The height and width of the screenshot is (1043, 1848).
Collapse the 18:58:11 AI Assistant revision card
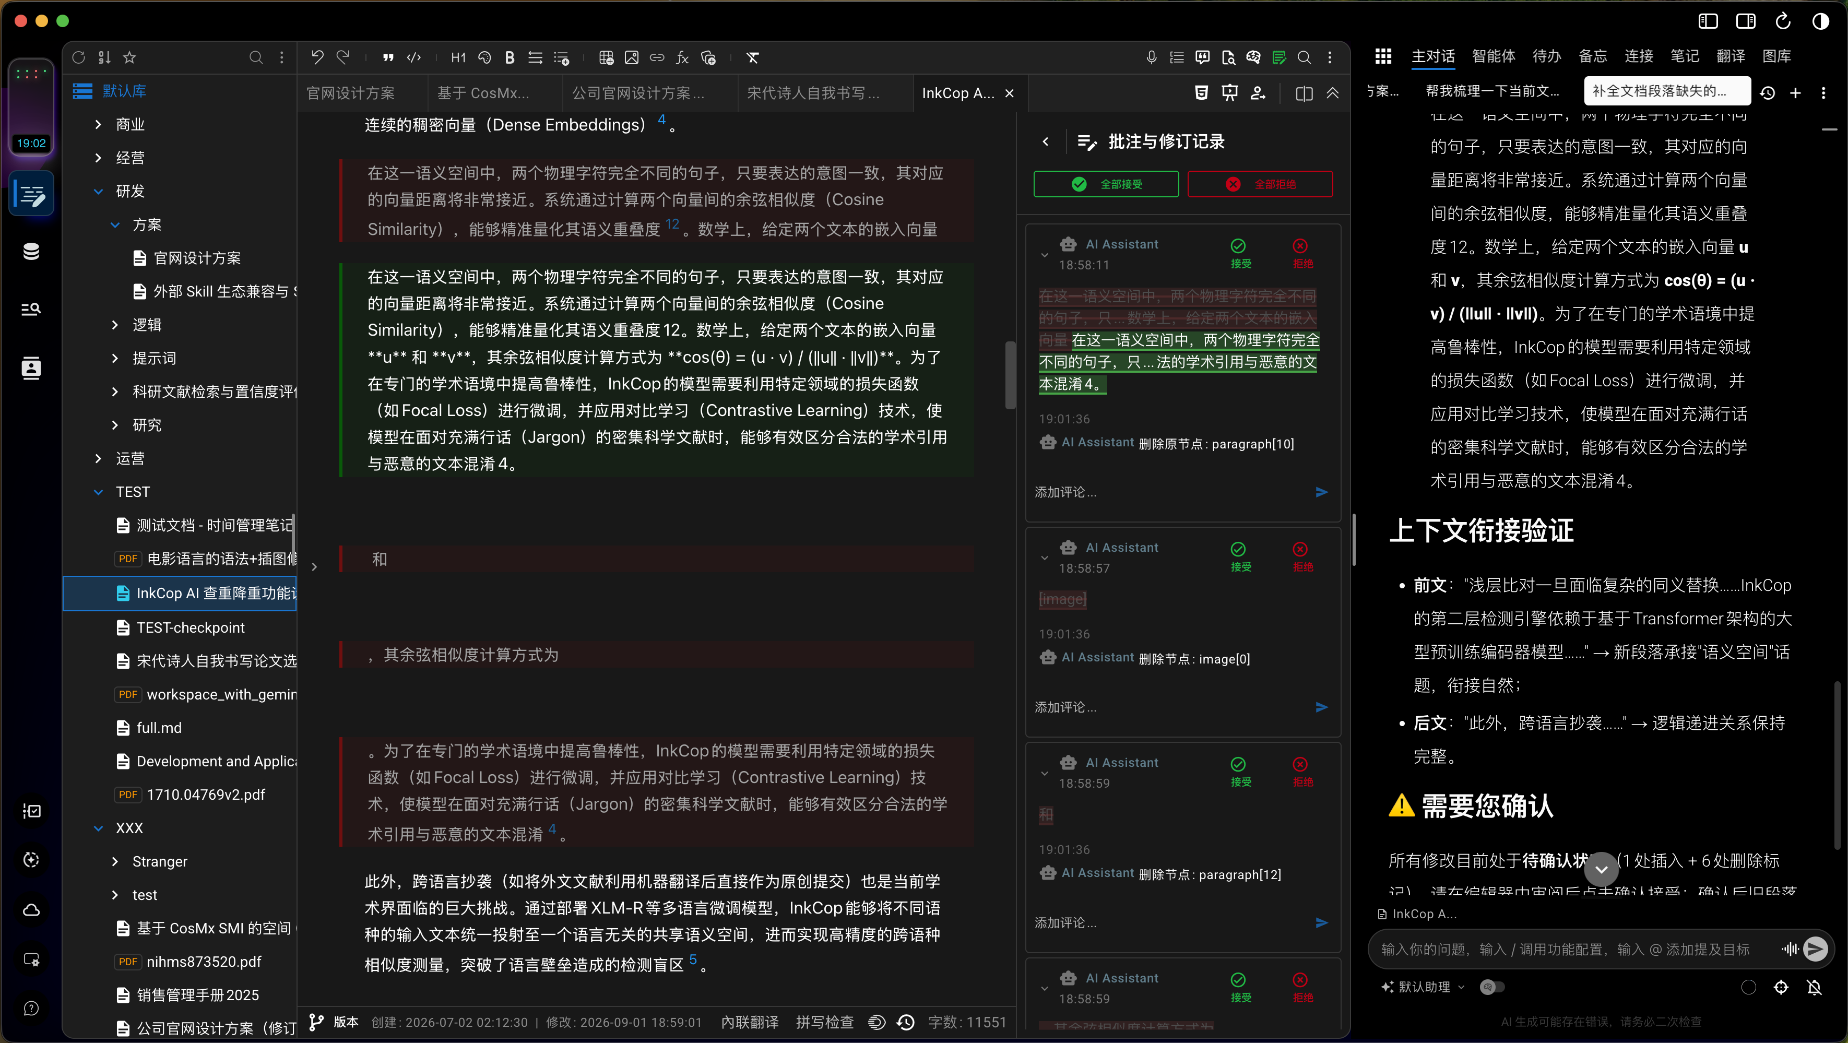(x=1045, y=255)
